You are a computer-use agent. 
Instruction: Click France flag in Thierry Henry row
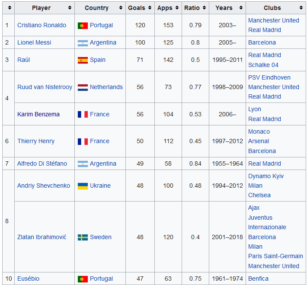coord(83,141)
